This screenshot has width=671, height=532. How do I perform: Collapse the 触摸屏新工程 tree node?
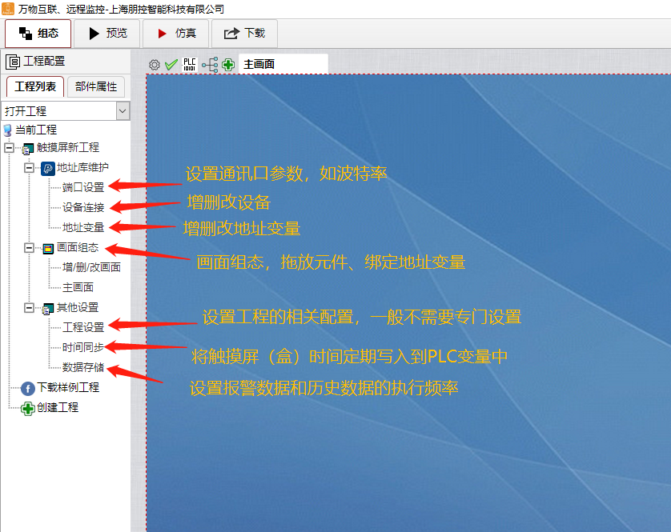click(x=9, y=148)
